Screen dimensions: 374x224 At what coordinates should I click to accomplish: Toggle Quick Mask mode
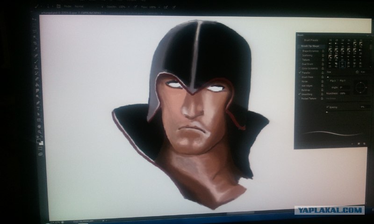pyautogui.click(x=40, y=148)
